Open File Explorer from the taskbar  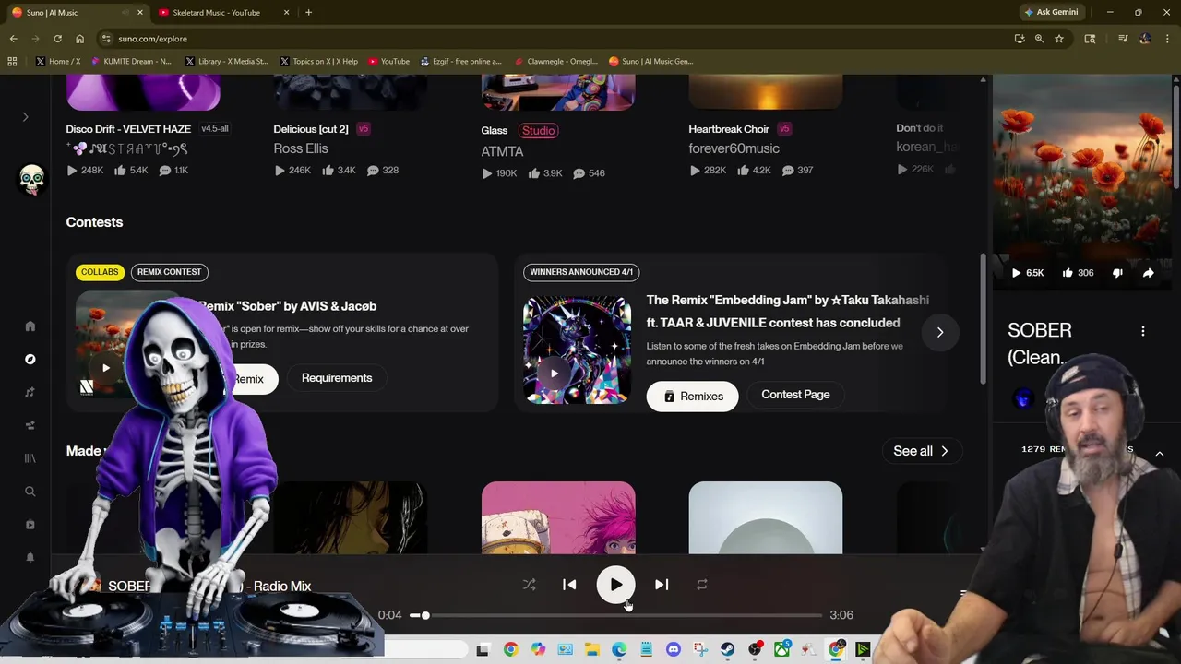click(x=592, y=650)
